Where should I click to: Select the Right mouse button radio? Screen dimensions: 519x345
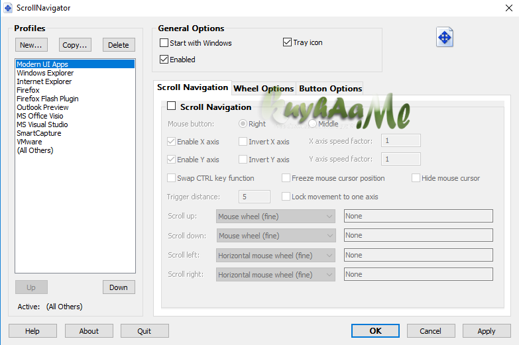(x=243, y=124)
